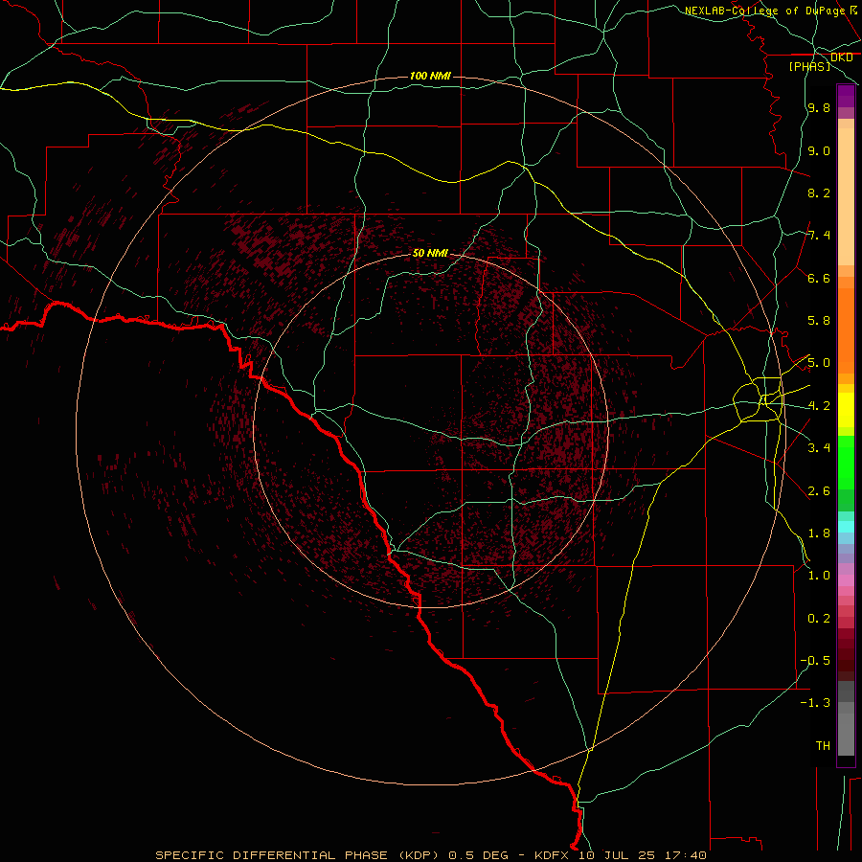Click the 5.8 color scale value
862x862 pixels.
click(x=819, y=321)
